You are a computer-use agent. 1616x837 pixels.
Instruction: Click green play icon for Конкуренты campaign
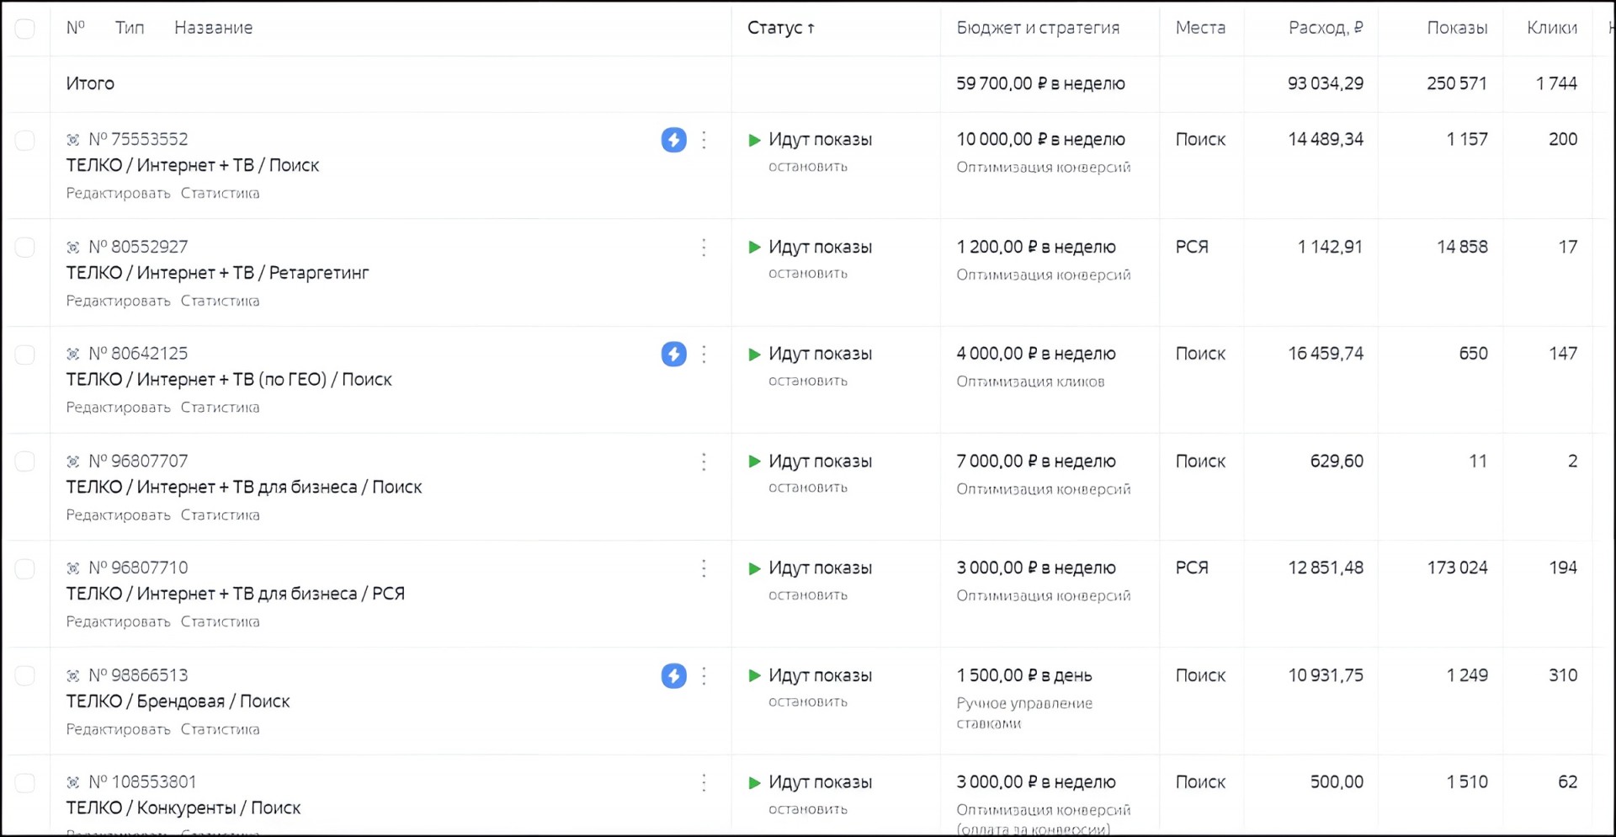point(755,782)
